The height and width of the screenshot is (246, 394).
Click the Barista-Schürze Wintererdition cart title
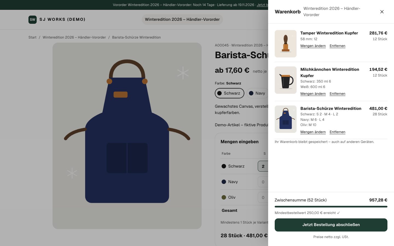click(x=331, y=109)
